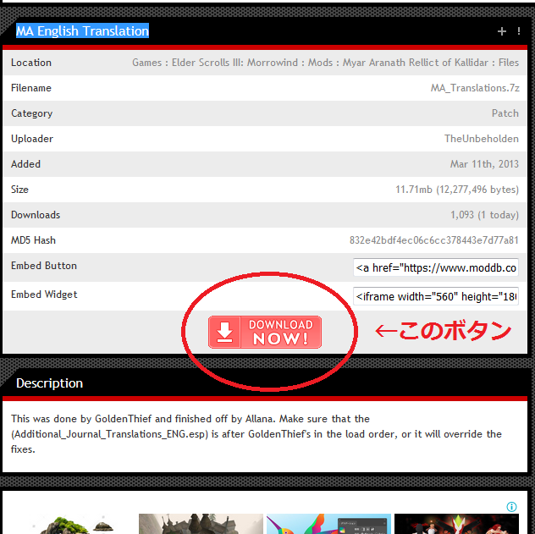
Task: Click the Embed Button code field
Action: click(436, 267)
